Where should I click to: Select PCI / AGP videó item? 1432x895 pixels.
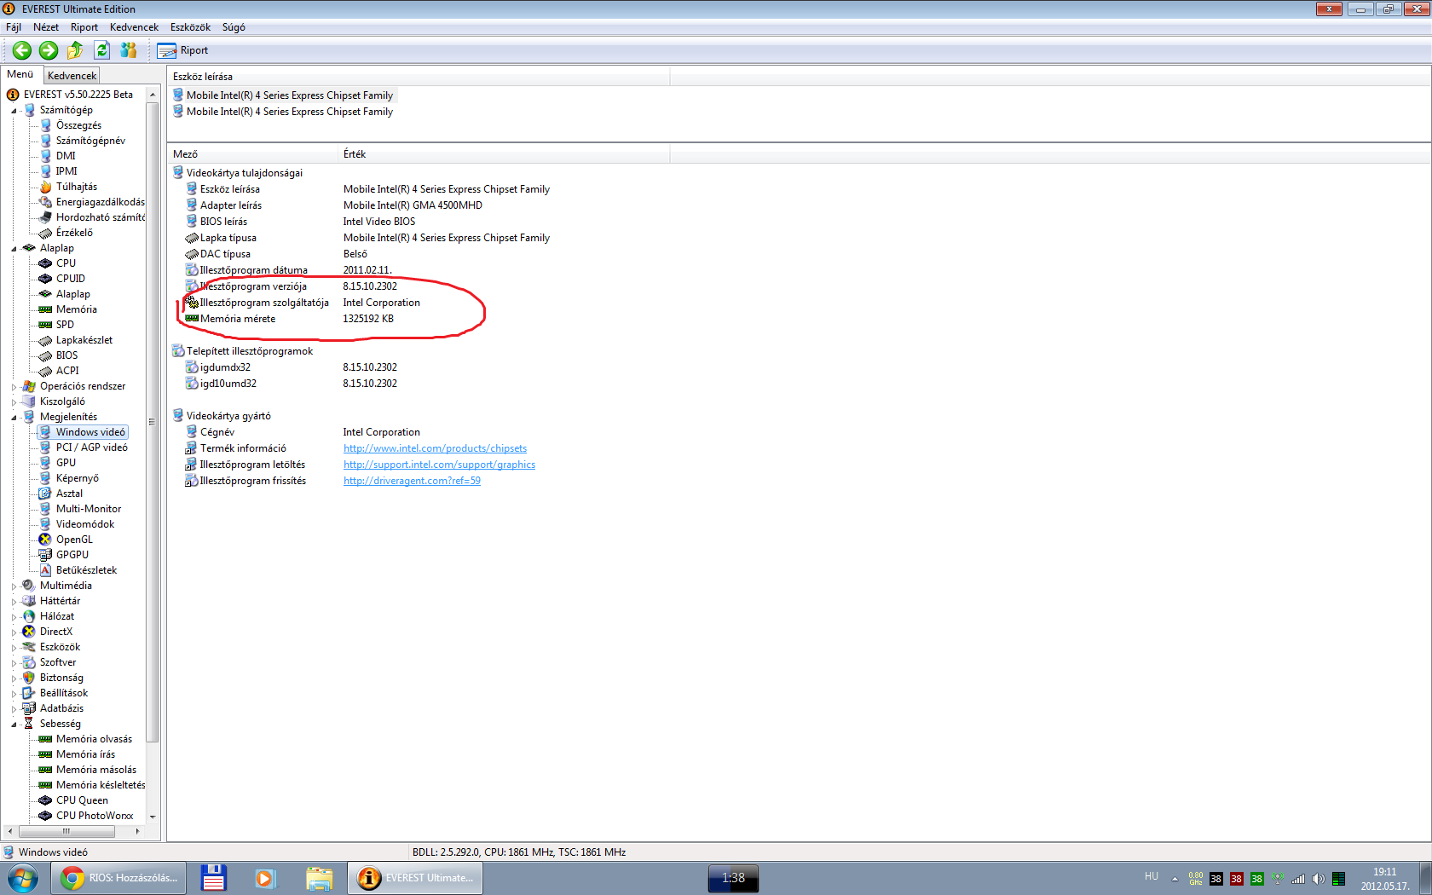click(92, 447)
